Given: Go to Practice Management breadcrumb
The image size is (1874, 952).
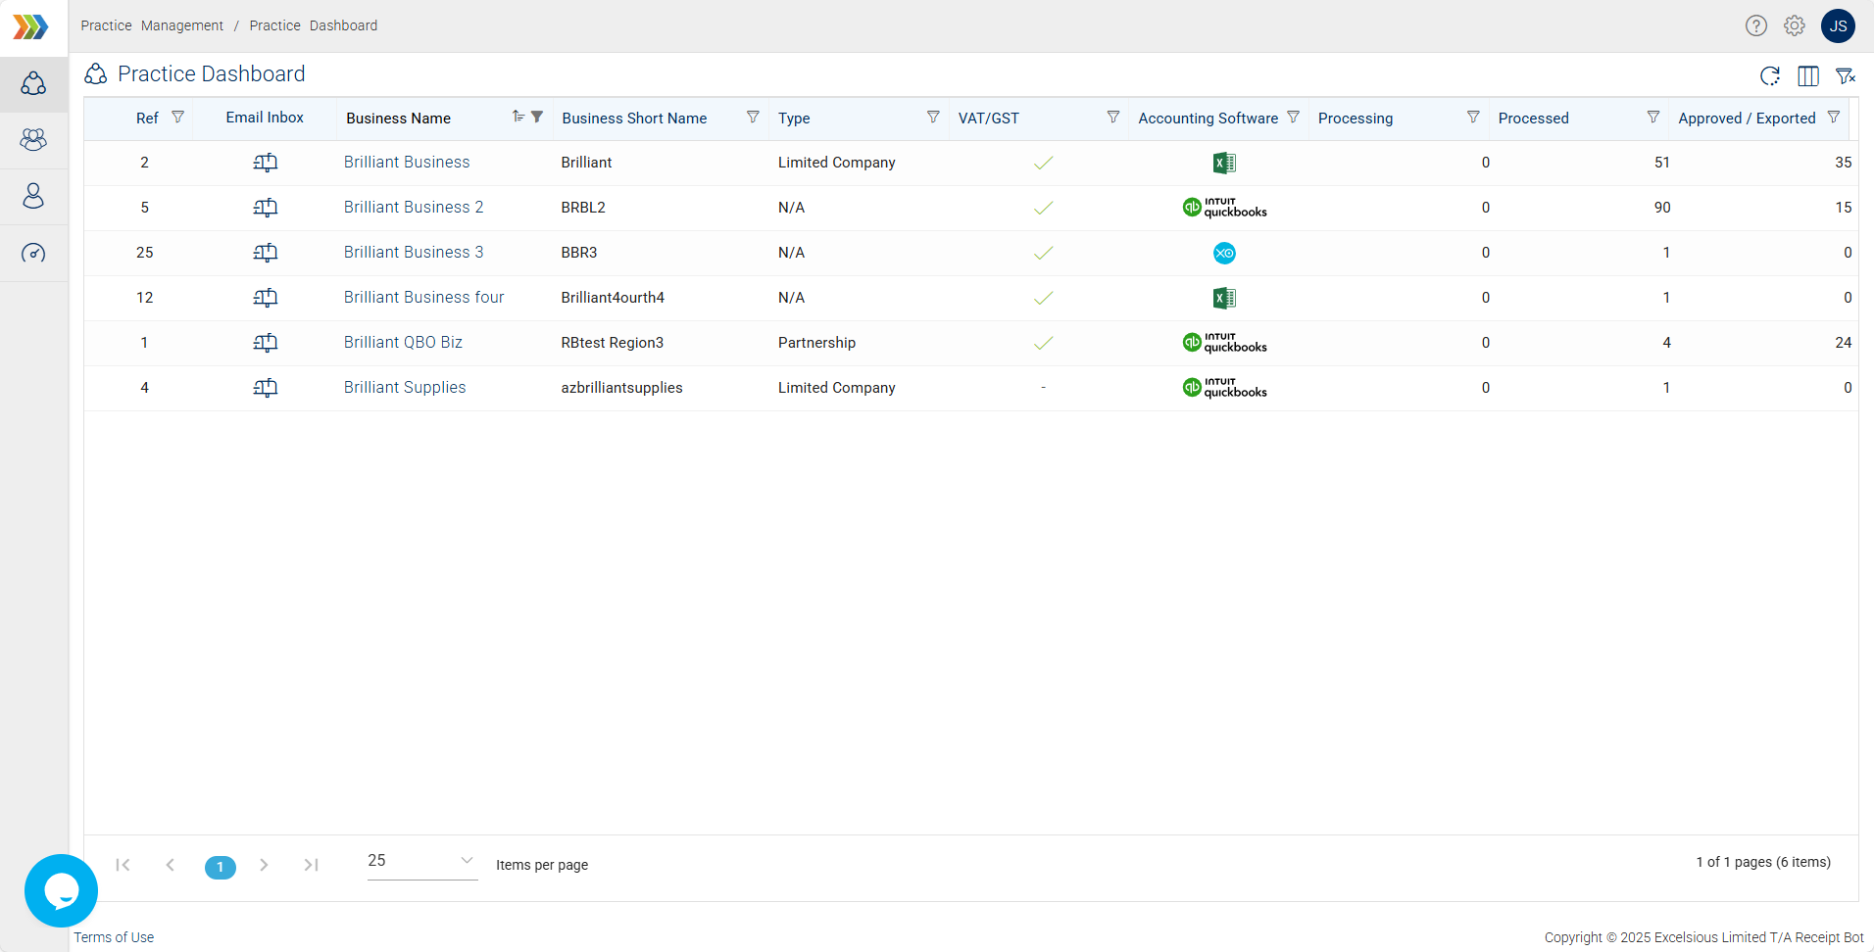Looking at the screenshot, I should tap(152, 25).
